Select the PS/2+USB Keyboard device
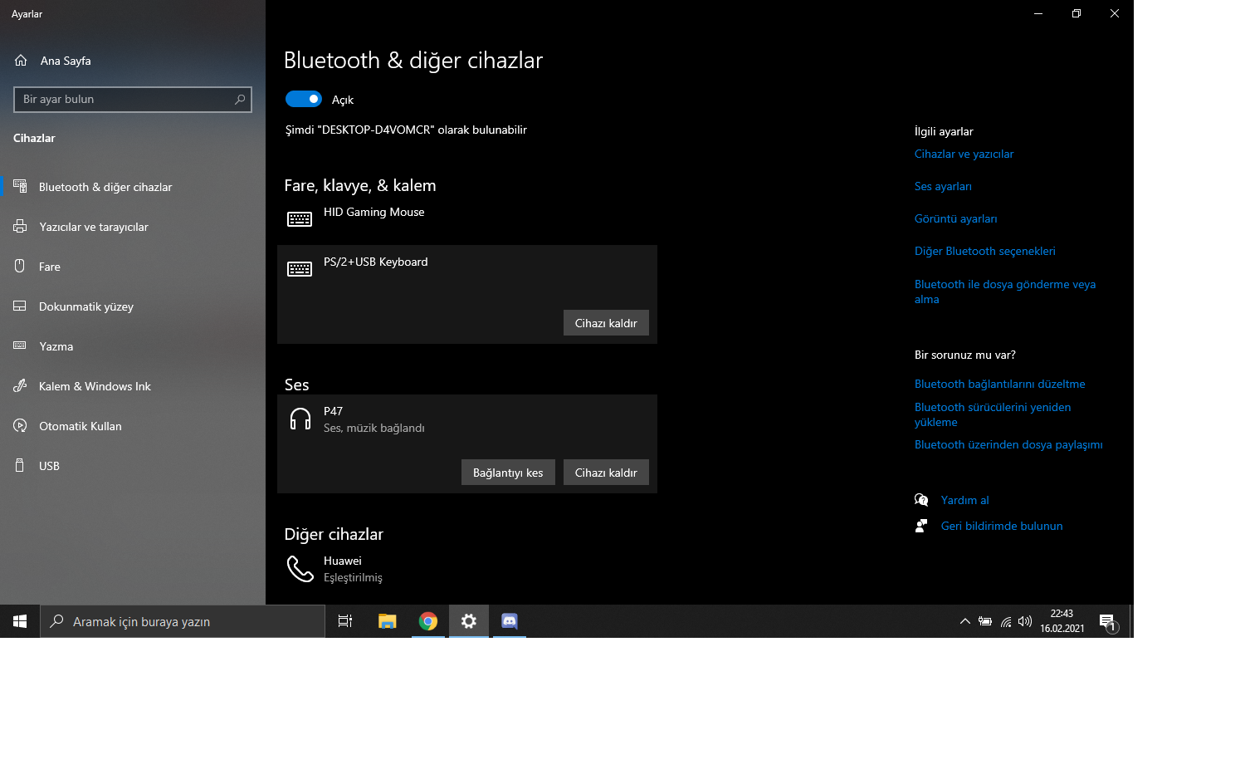 (x=376, y=262)
